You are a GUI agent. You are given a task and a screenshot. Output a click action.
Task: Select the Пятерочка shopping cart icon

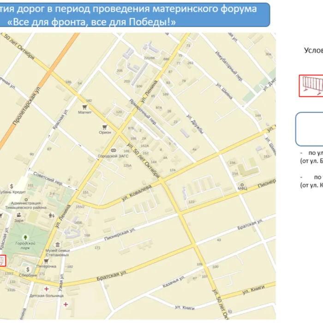[x=46, y=261]
